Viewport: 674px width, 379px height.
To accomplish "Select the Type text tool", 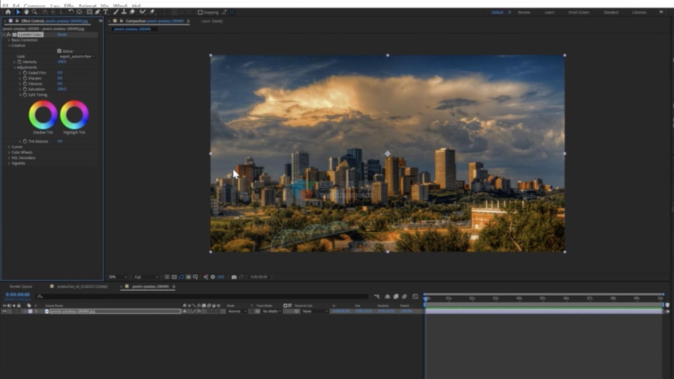I will (106, 12).
